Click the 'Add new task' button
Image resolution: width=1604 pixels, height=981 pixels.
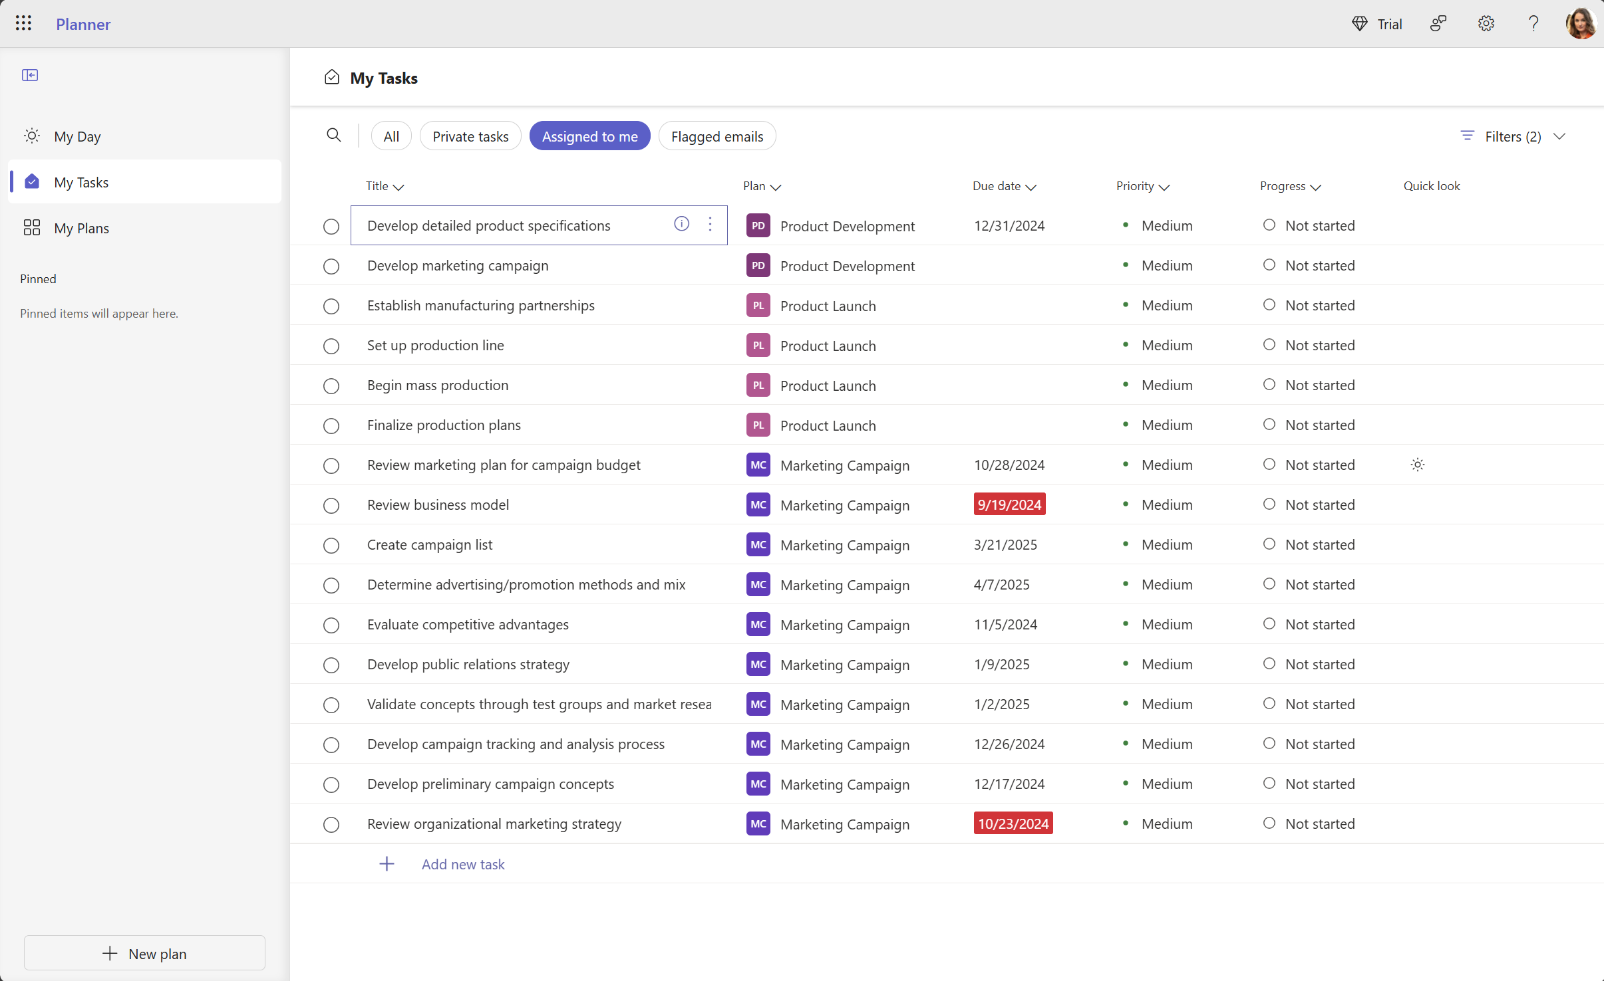tap(462, 863)
